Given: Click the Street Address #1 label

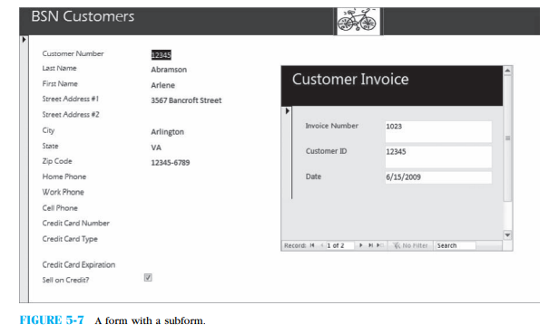Looking at the screenshot, I should click(71, 99).
